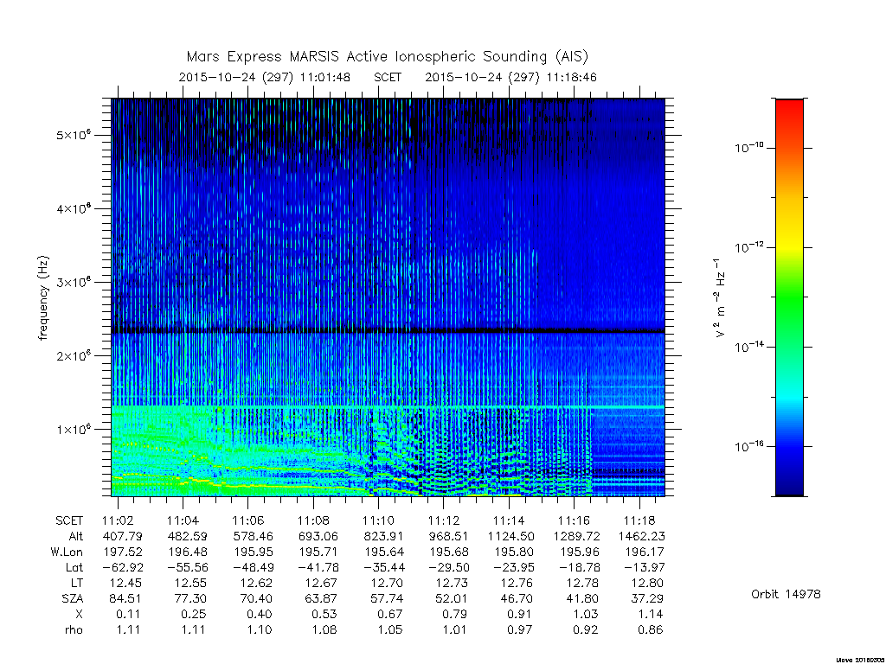This screenshot has height=664, width=886.
Task: Select the 11:18 SCET time tick label
Action: (639, 520)
